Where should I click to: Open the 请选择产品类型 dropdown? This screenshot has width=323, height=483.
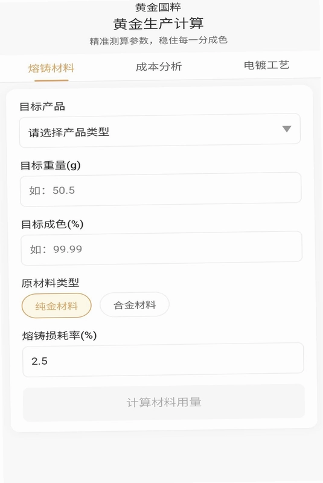coord(160,130)
